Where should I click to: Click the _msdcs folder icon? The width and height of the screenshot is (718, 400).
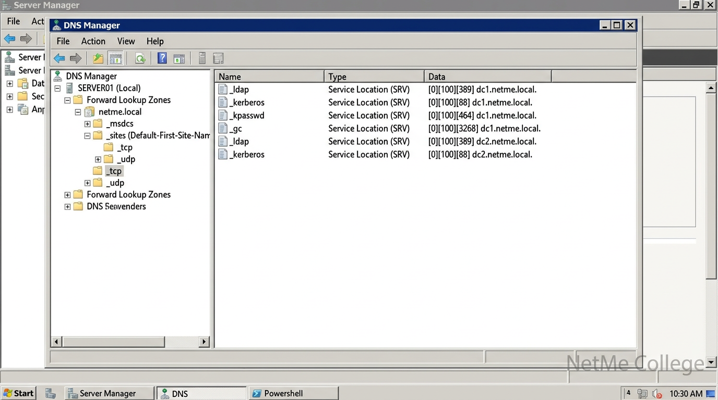click(x=98, y=124)
